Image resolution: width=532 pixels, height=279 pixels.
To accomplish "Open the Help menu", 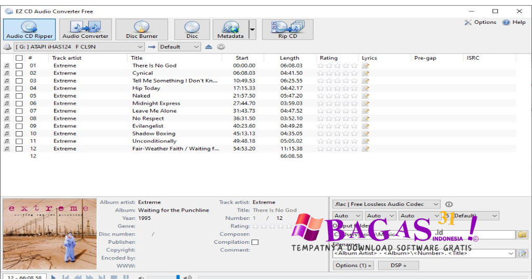I will click(514, 22).
